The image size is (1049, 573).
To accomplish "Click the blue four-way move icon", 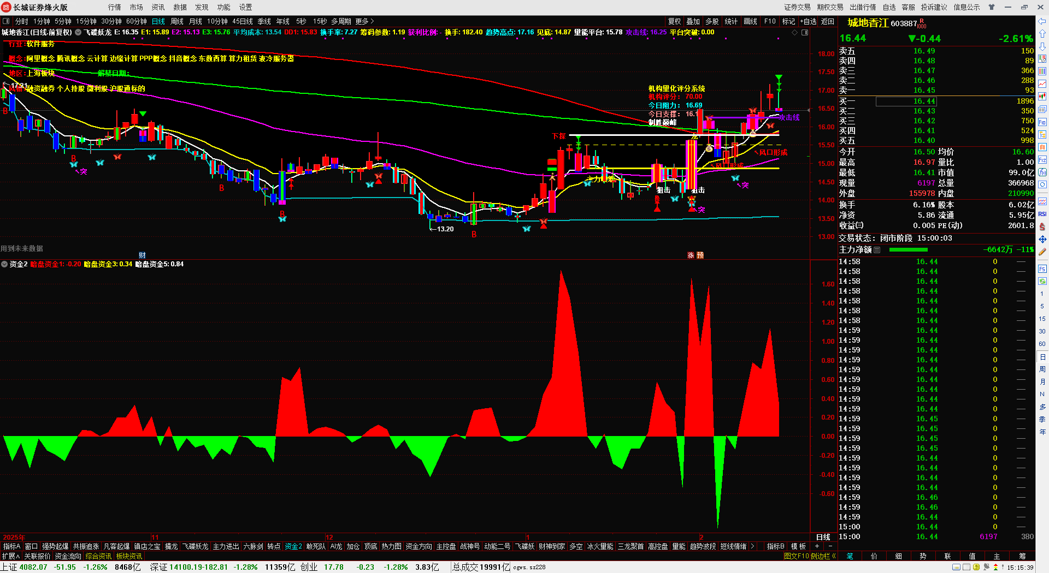I will pyautogui.click(x=1042, y=239).
